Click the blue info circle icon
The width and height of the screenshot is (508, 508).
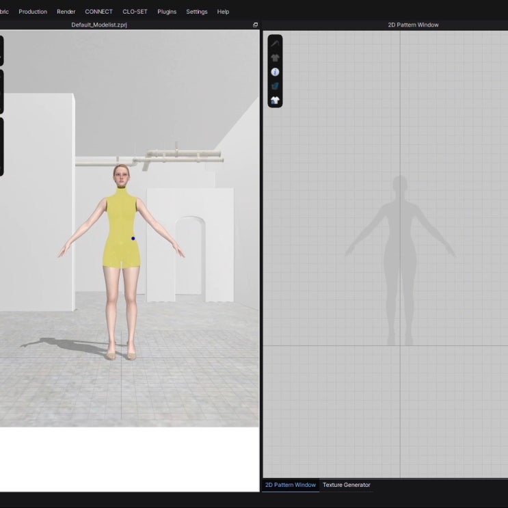point(275,72)
